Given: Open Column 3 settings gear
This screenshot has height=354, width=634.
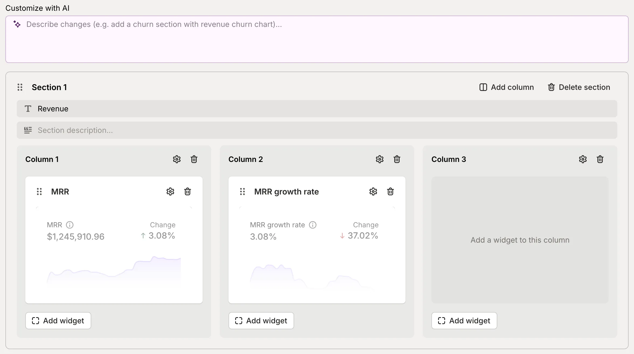Looking at the screenshot, I should 583,159.
